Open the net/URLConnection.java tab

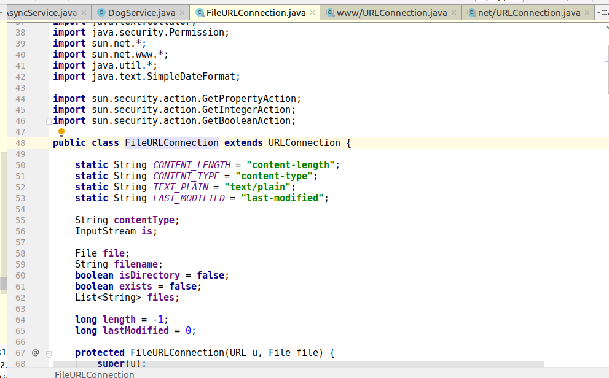pyautogui.click(x=529, y=13)
